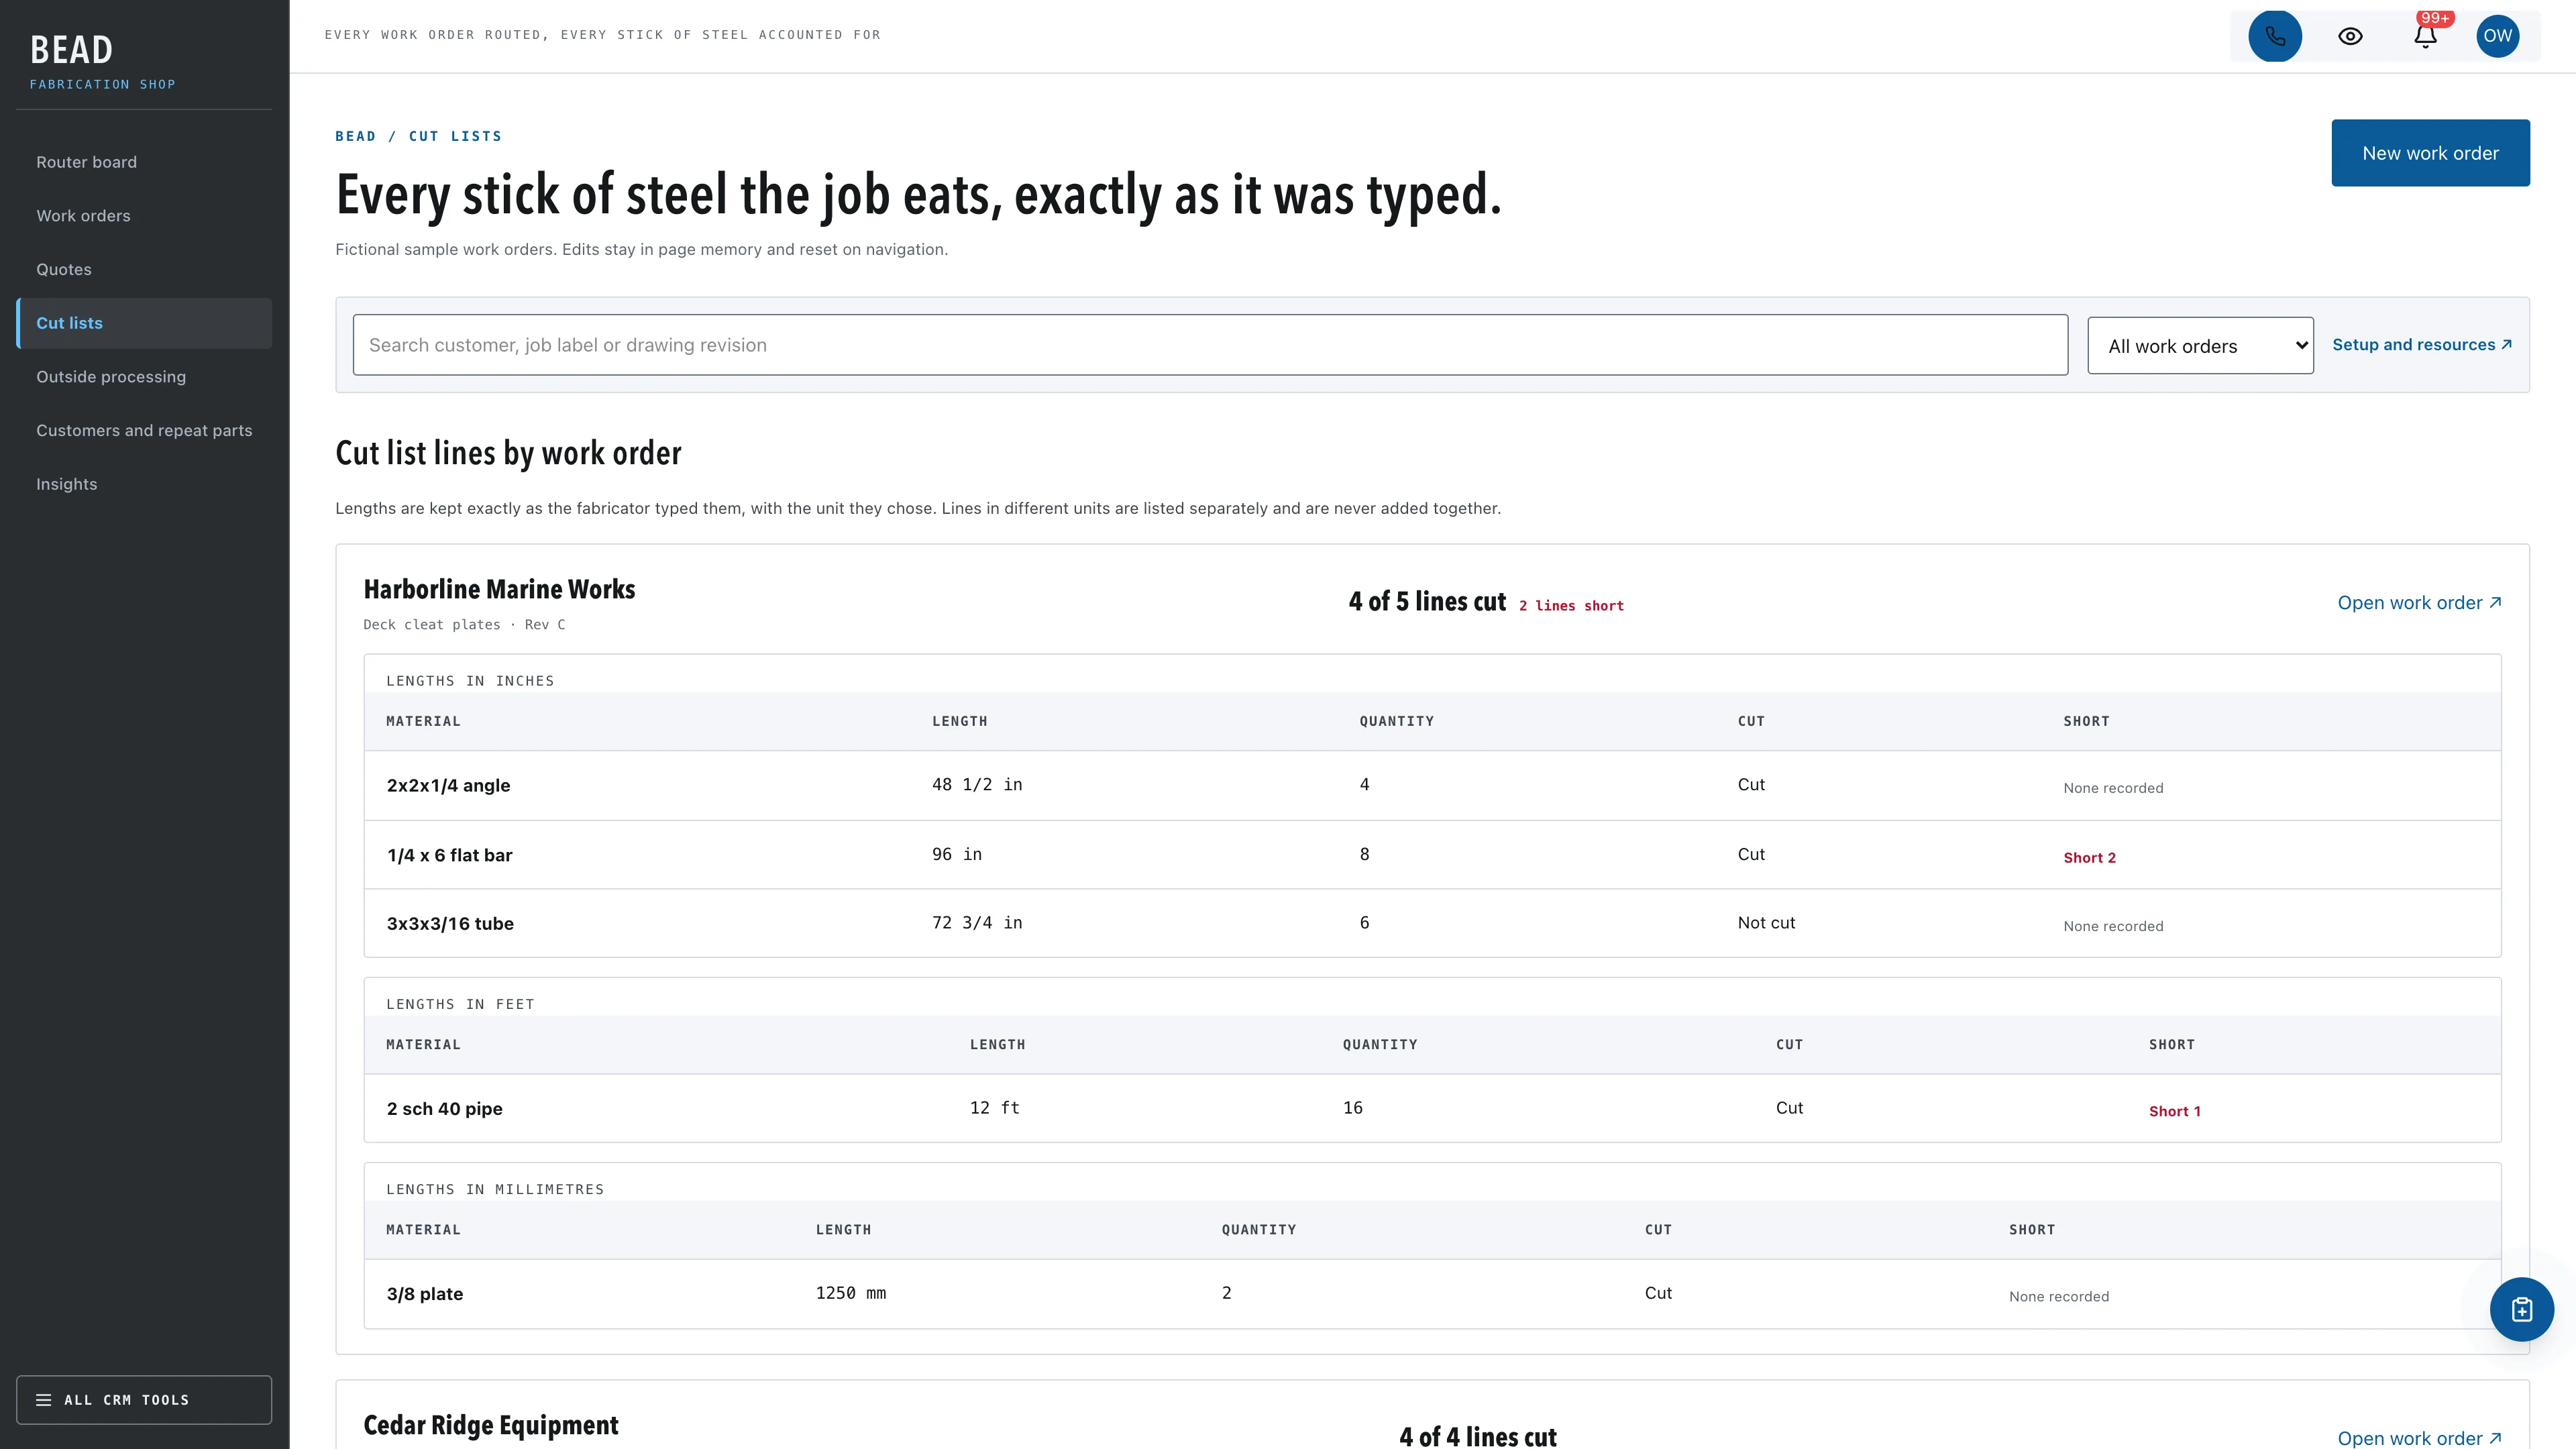
Task: Select the 2 sch 40 pipe row
Action: pos(1432,1108)
